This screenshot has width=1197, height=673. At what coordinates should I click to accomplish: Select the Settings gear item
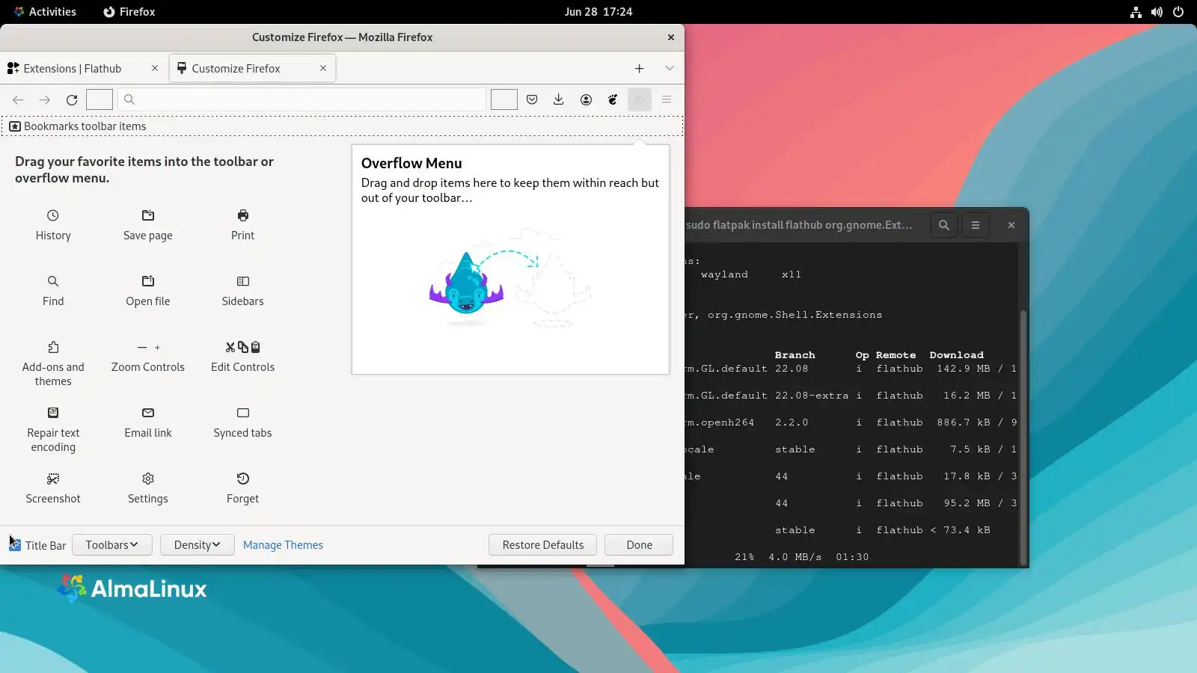[148, 488]
